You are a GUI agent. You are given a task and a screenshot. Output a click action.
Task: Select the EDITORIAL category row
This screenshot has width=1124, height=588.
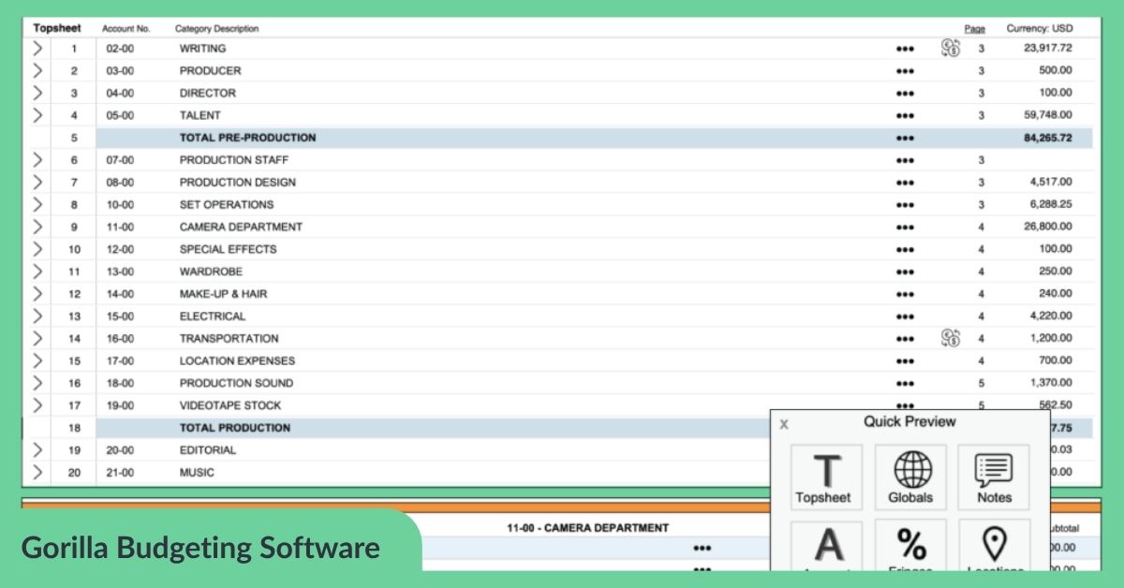click(x=208, y=450)
